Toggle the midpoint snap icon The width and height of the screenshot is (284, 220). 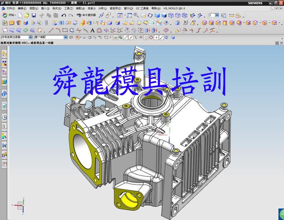click(x=131, y=37)
